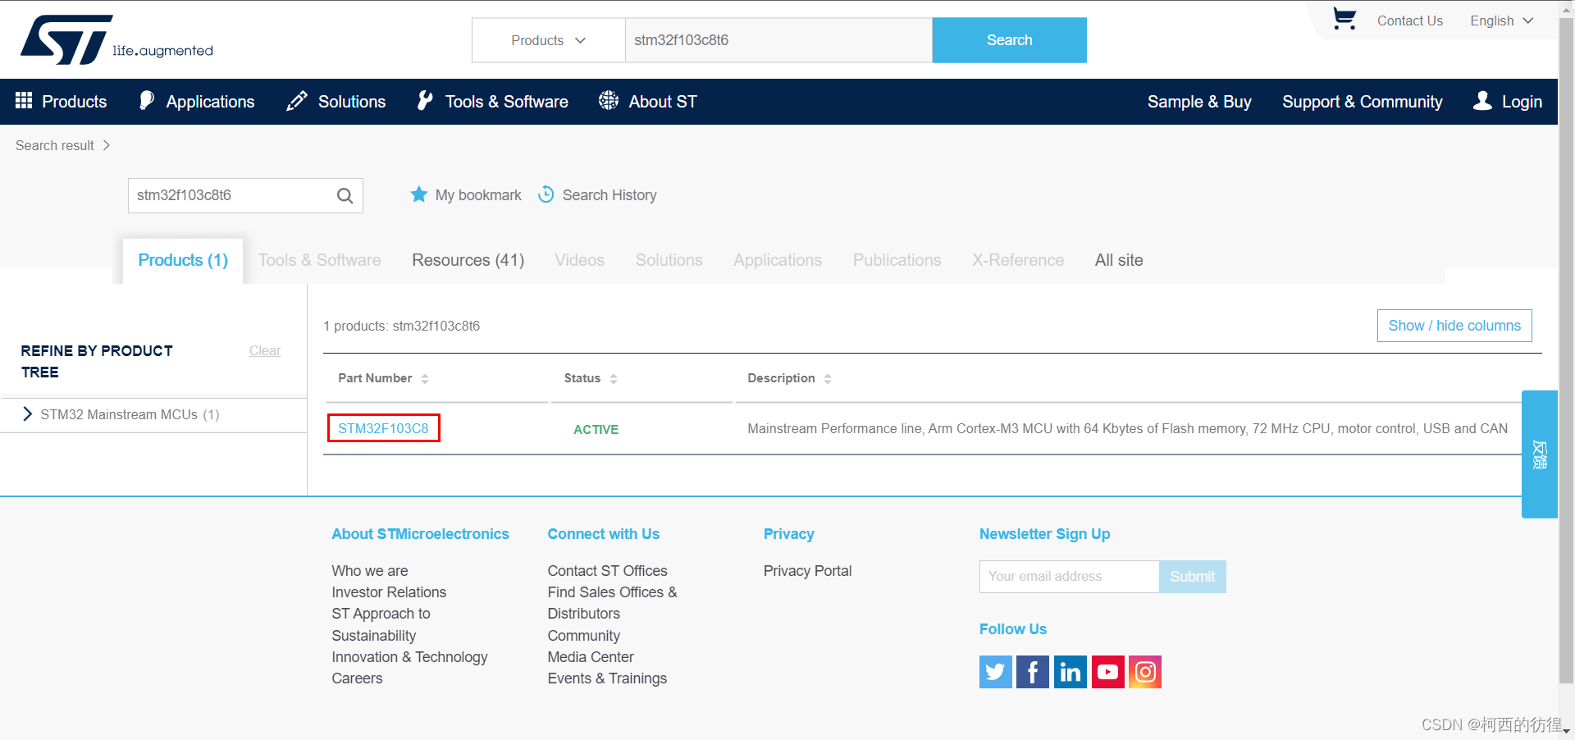Open the Instagram social icon
Viewport: 1575px width, 740px height.
1144,672
